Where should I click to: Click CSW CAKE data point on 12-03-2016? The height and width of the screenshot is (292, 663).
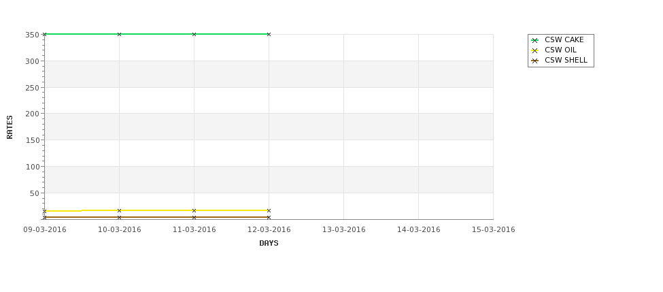[x=269, y=34]
